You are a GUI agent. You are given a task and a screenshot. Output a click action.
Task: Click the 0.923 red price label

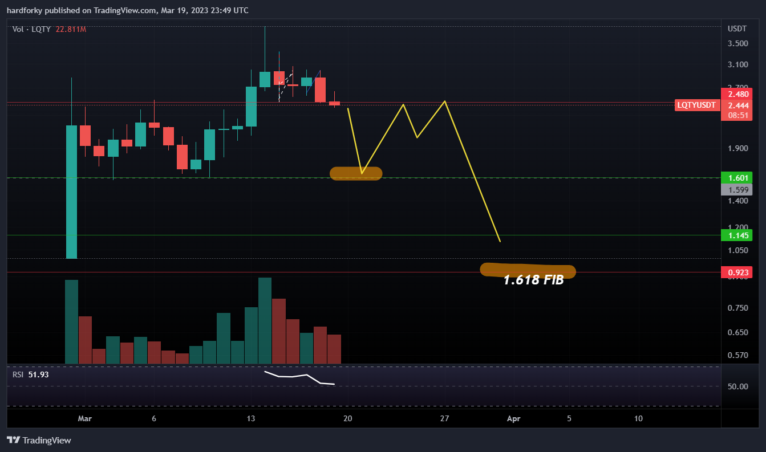coord(736,272)
